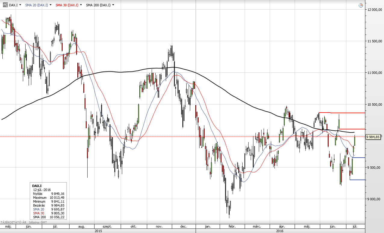384x233 pixels.
Task: Click the 11 500,00 price axis label
Action: [374, 41]
